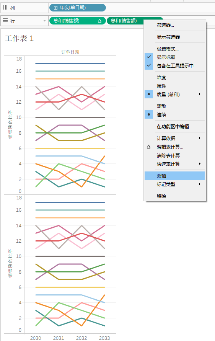Click the 2031 x-axis label
This screenshot has height=341, width=215.
click(59, 338)
